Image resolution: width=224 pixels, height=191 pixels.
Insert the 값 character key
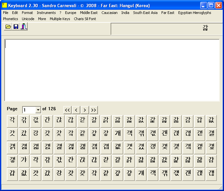click(211, 121)
